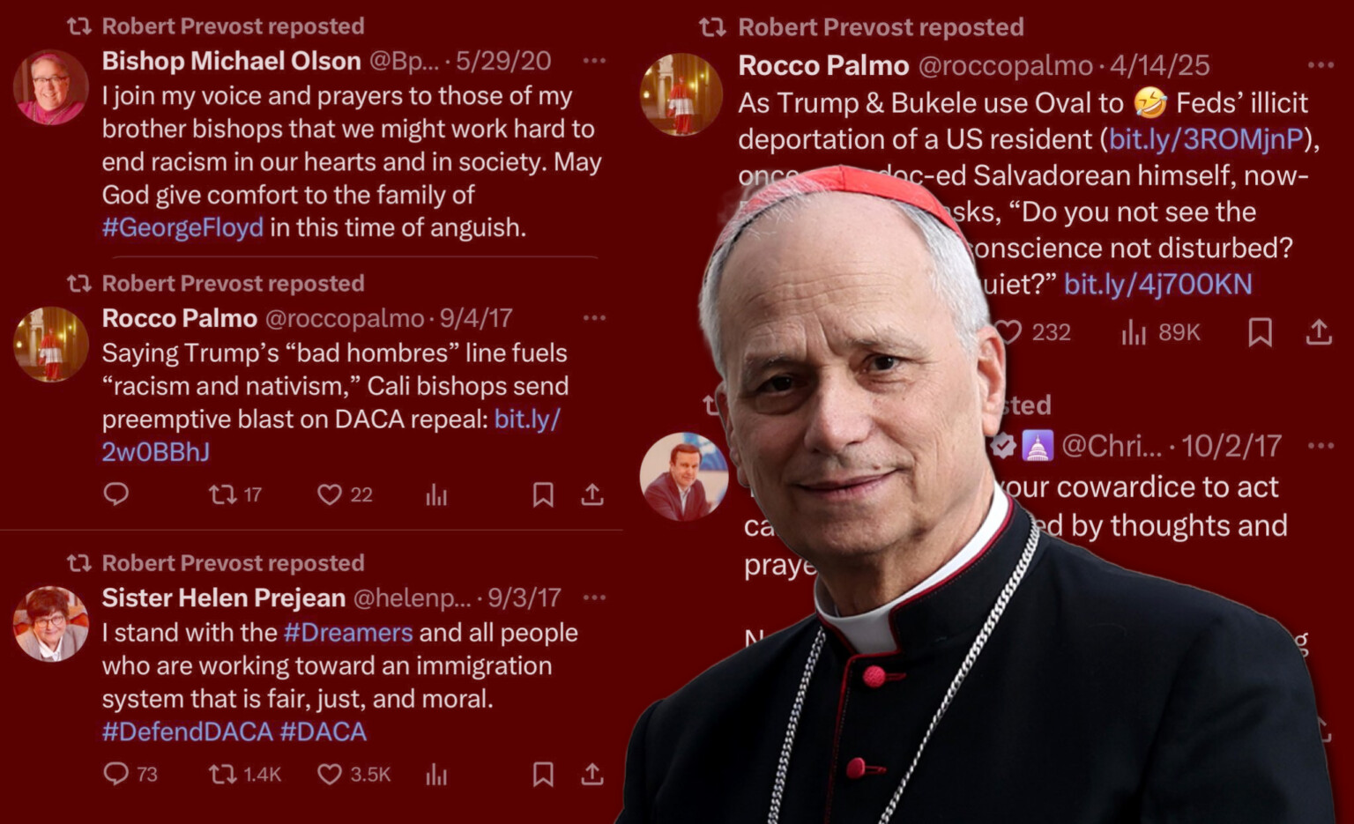Open the #GeorgeFloyd hashtag
1354x824 pixels.
182,227
